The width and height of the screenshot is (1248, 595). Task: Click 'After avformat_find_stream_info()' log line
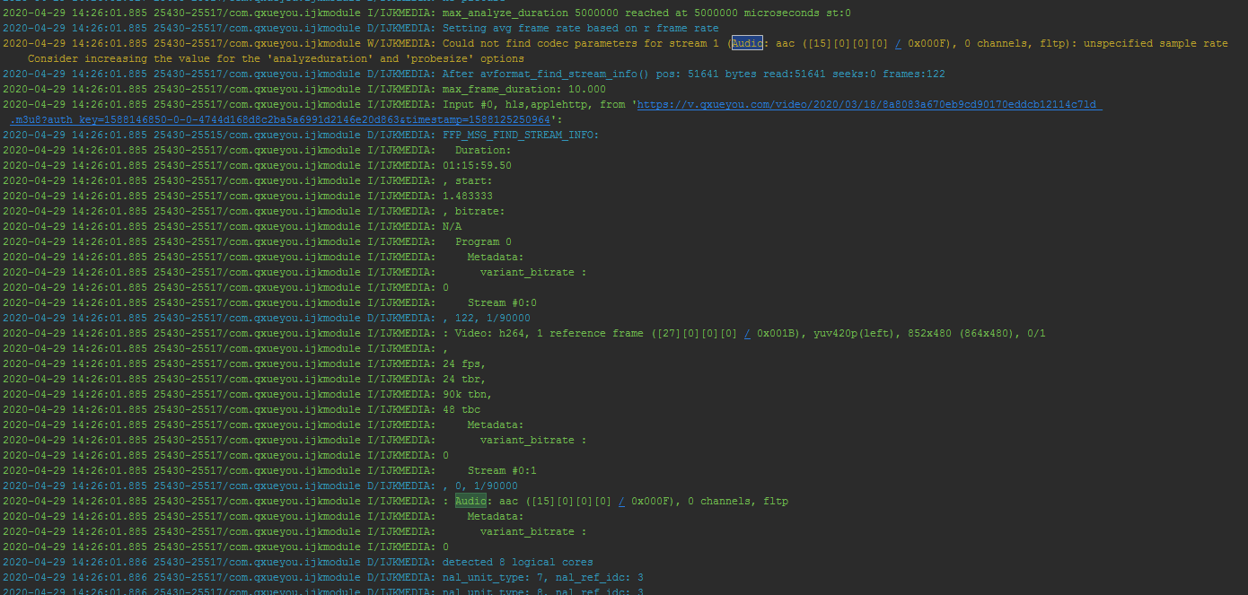pyautogui.click(x=474, y=74)
